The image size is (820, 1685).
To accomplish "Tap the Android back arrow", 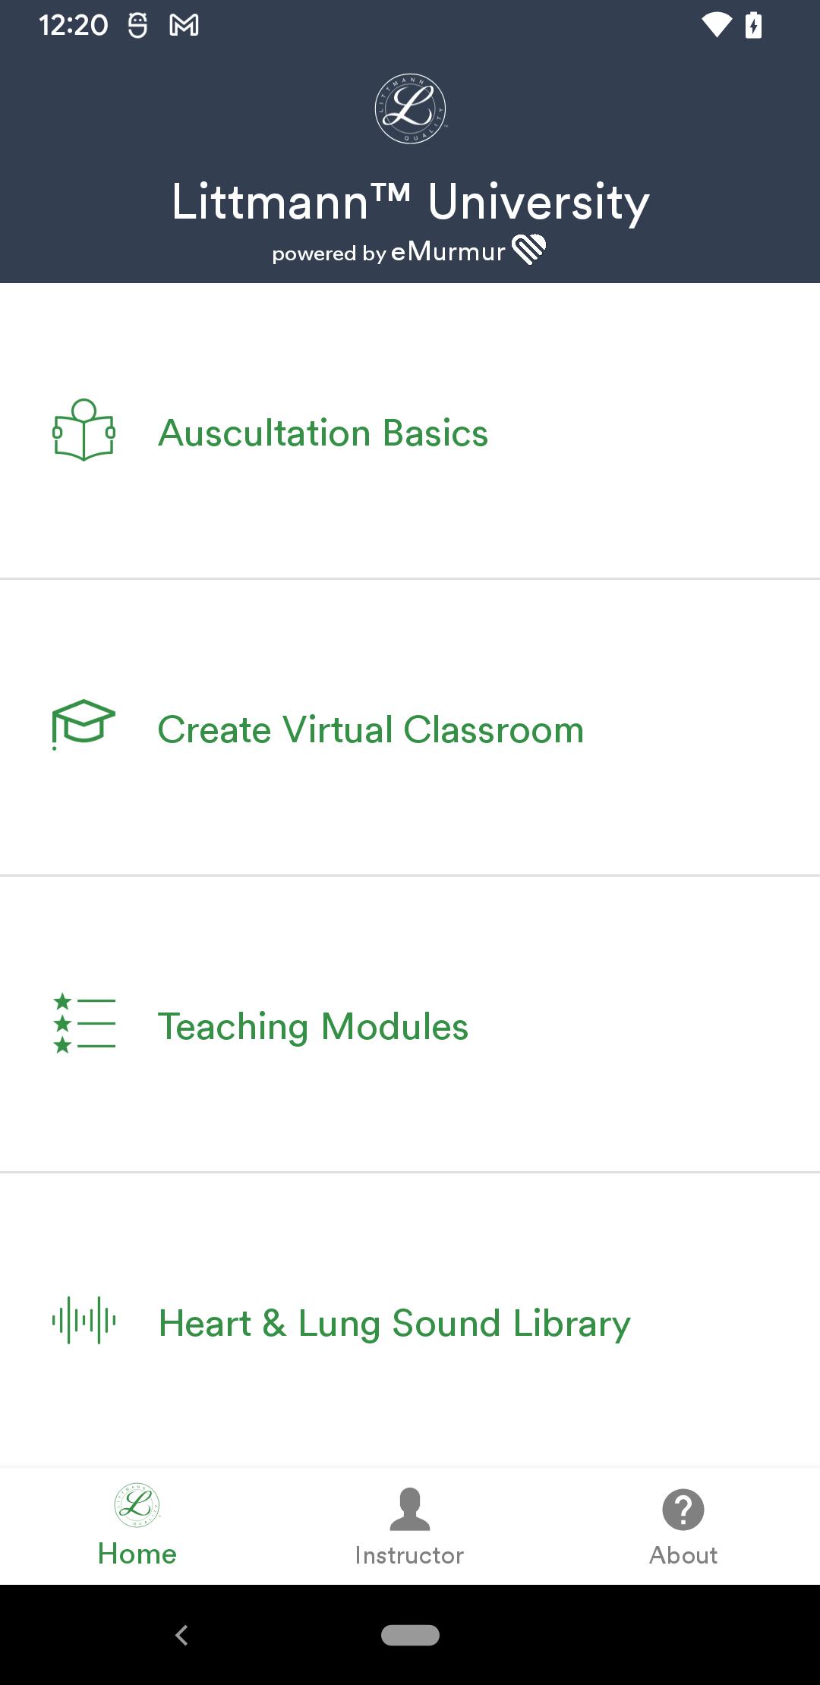I will (181, 1635).
